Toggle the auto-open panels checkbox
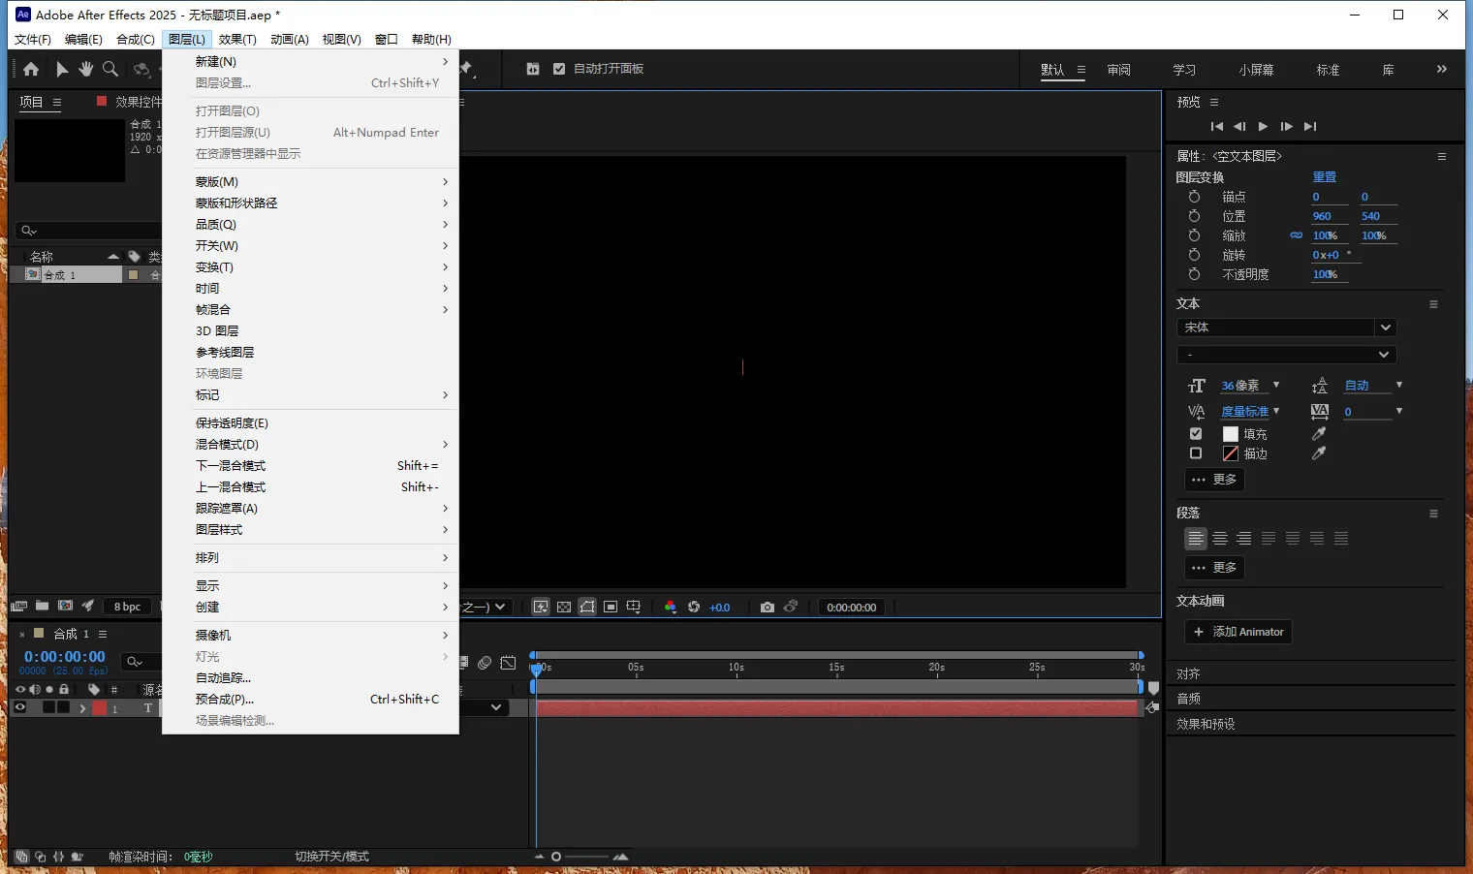The width and height of the screenshot is (1473, 874). click(x=559, y=69)
